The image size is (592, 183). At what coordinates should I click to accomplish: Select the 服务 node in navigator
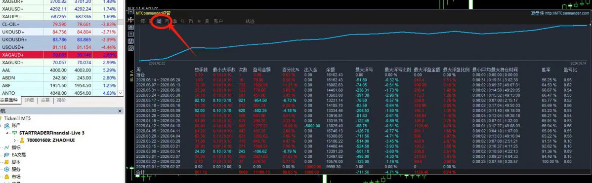click(x=16, y=170)
